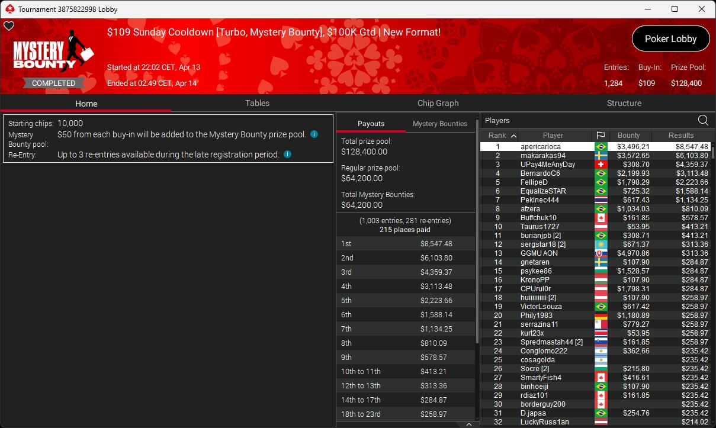Viewport: 716px width, 428px height.
Task: Sort by Player column header
Action: [553, 136]
